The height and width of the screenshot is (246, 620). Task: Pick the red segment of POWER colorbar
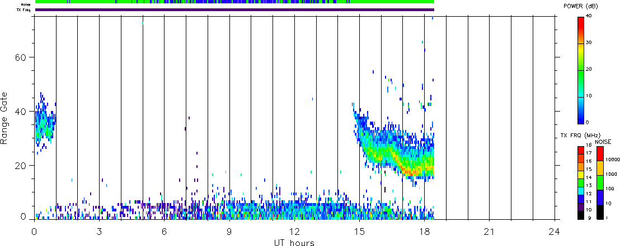pyautogui.click(x=580, y=23)
